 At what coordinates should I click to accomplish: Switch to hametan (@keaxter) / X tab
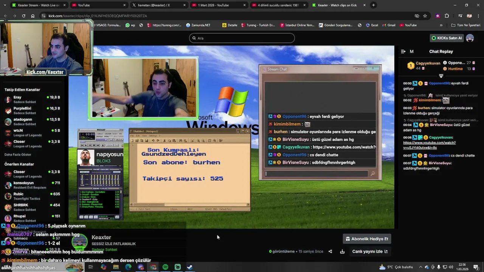pos(159,5)
